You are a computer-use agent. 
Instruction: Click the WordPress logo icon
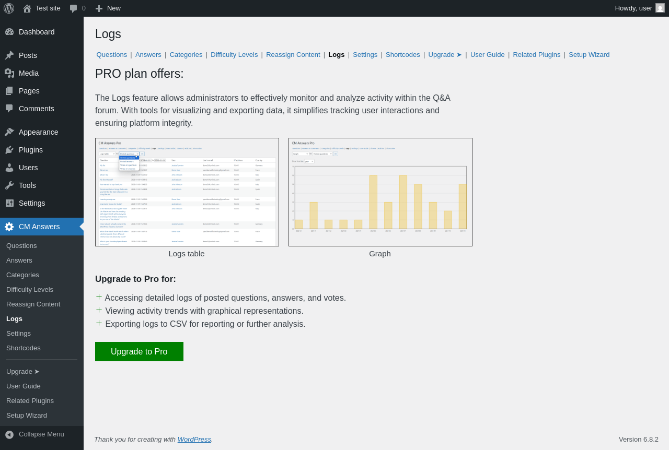(9, 8)
